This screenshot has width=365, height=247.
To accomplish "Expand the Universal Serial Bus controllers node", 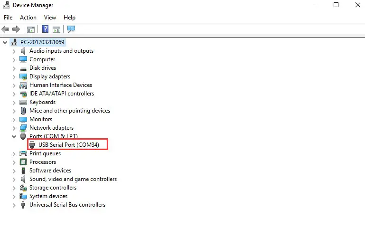I will pyautogui.click(x=14, y=205).
